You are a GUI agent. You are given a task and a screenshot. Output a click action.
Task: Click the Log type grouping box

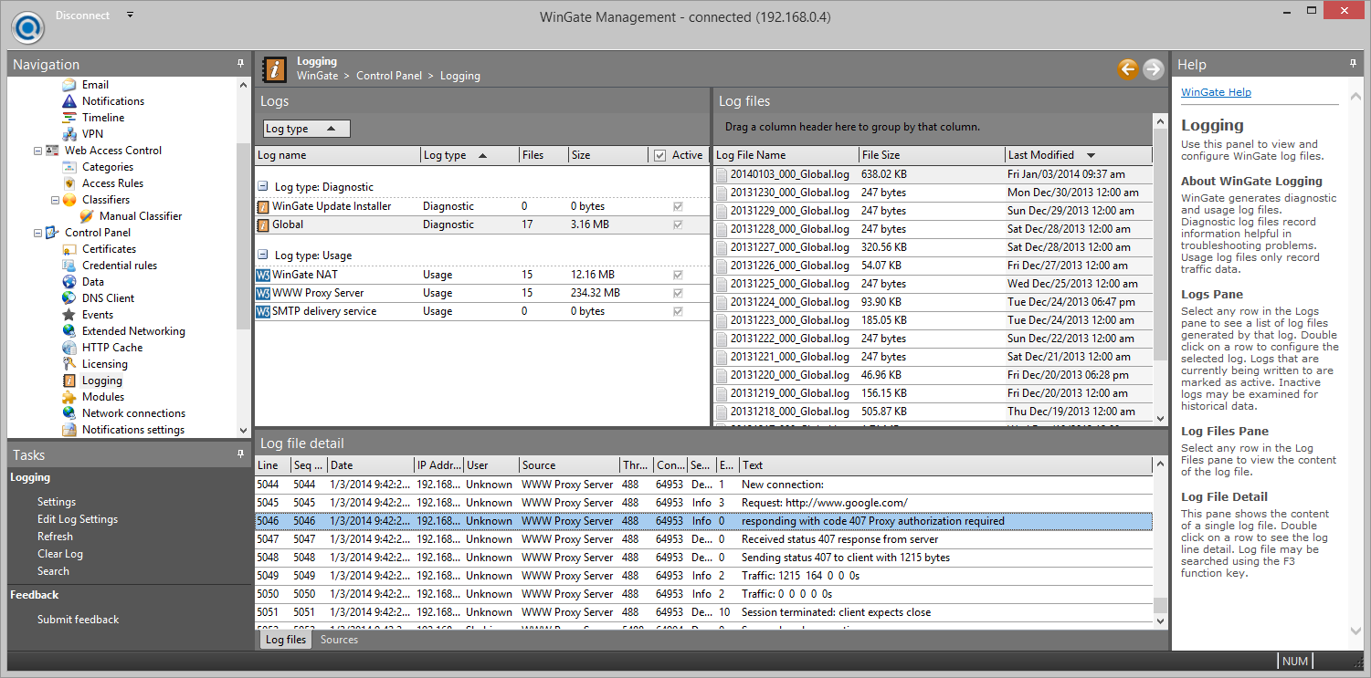[x=306, y=129]
